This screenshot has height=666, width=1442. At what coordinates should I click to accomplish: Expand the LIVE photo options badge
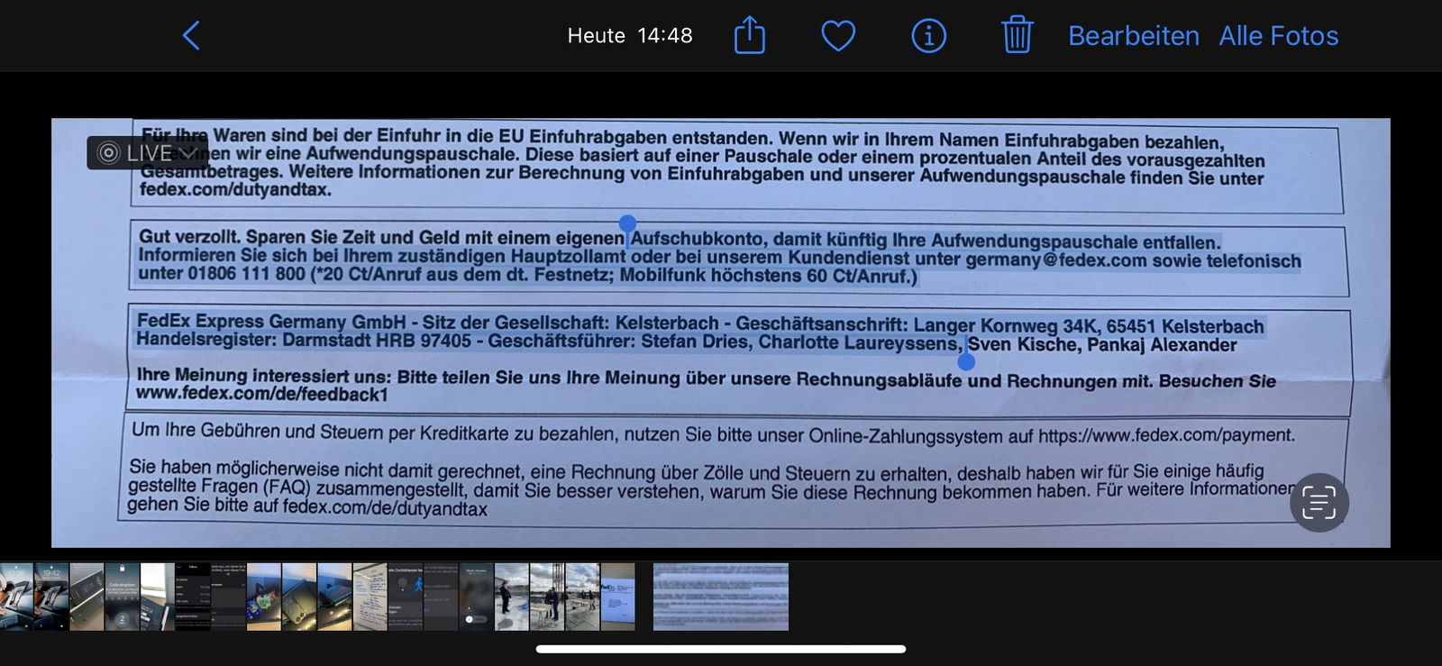click(147, 153)
